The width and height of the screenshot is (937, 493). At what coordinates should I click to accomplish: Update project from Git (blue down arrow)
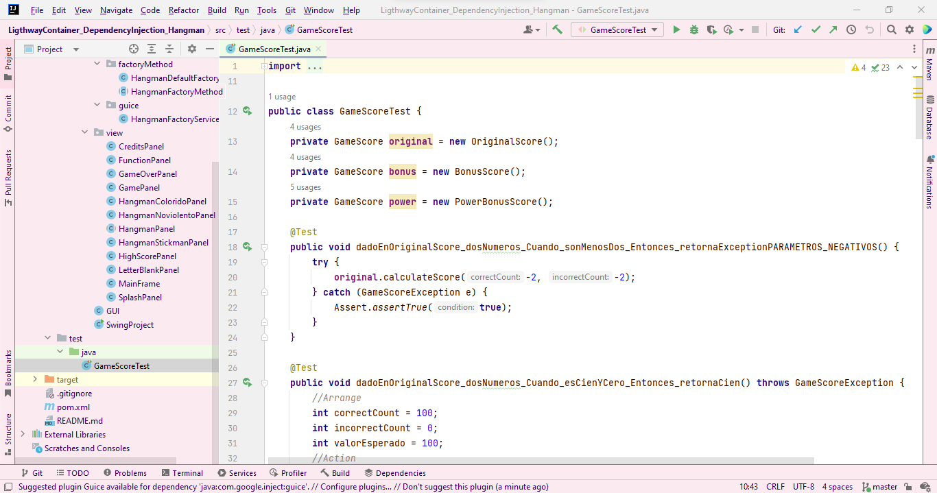click(x=797, y=29)
